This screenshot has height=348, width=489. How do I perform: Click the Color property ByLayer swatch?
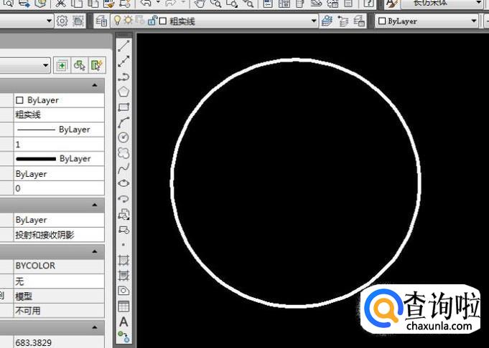click(x=19, y=100)
